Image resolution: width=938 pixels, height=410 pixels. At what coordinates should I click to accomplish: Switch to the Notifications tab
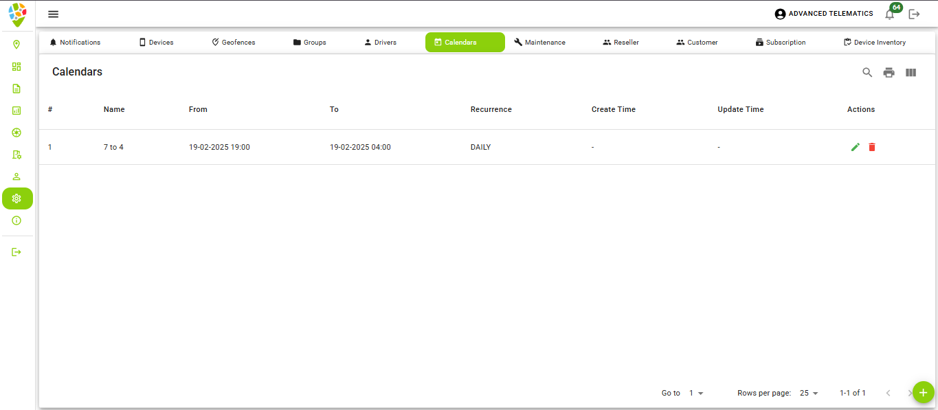click(x=75, y=42)
